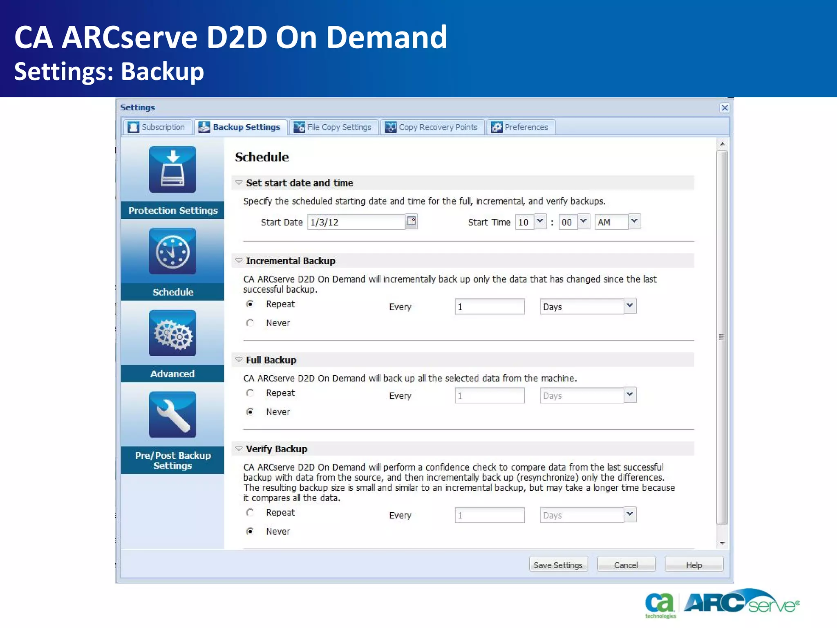Collapse the Full Backup section
The height and width of the screenshot is (628, 837).
(x=239, y=360)
